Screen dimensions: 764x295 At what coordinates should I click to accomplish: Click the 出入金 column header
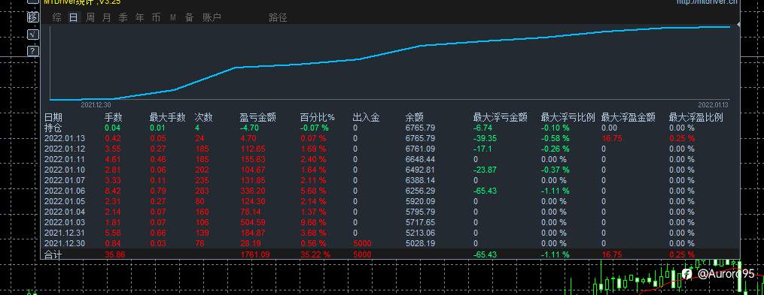(x=366, y=118)
